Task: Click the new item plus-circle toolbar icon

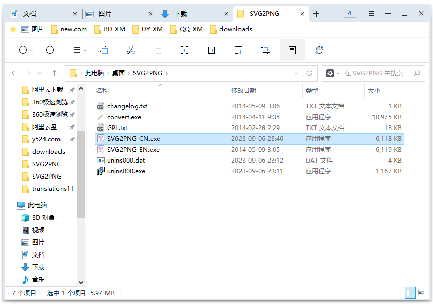Action: (x=23, y=50)
